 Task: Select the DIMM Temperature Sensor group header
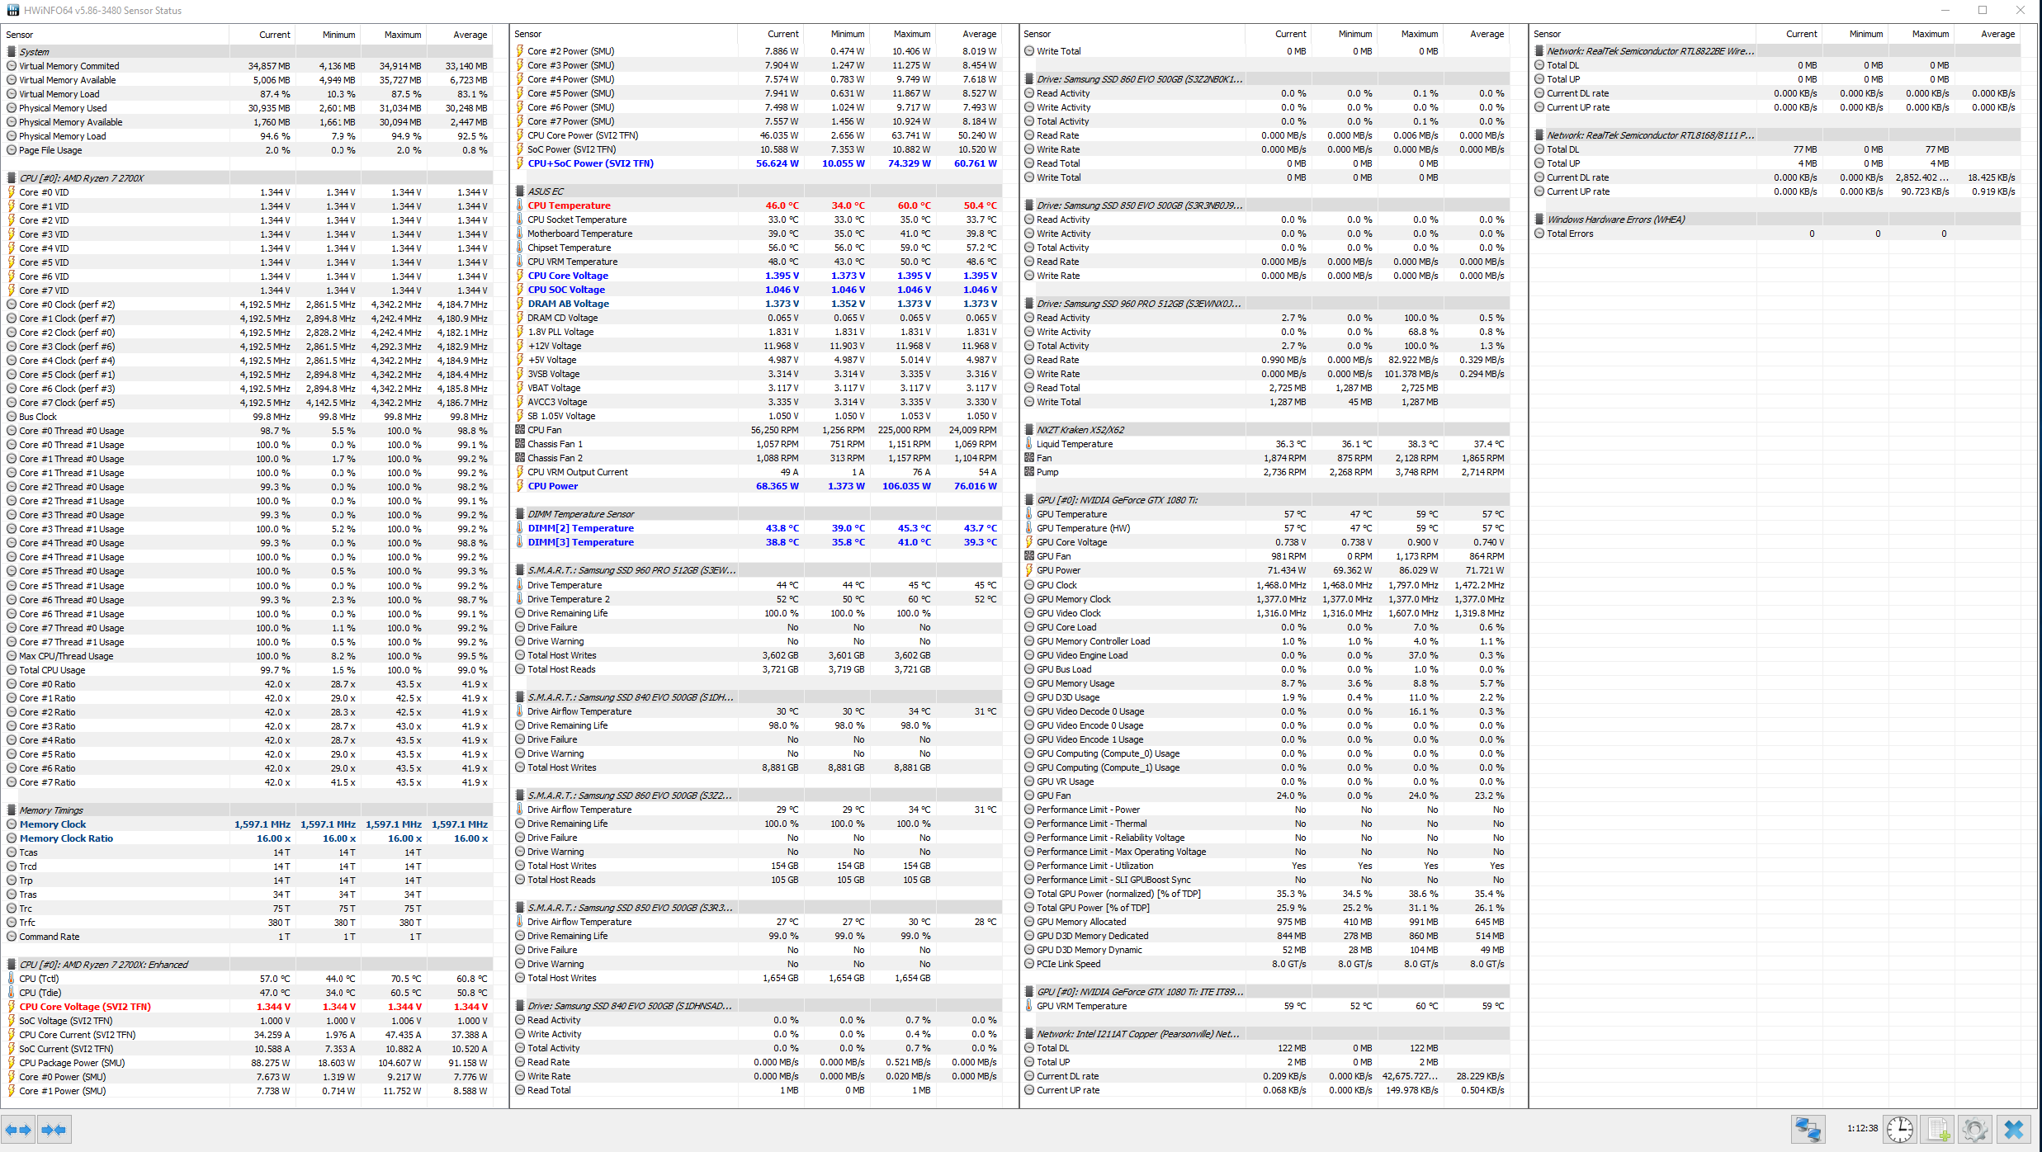pos(580,514)
